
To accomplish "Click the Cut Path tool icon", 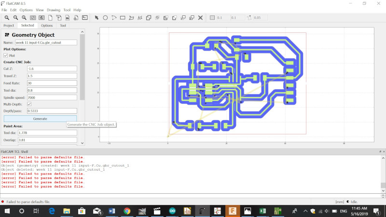I will coord(175,18).
